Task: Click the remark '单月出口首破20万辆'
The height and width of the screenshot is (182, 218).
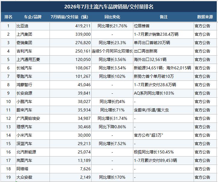Action: pyautogui.click(x=152, y=43)
